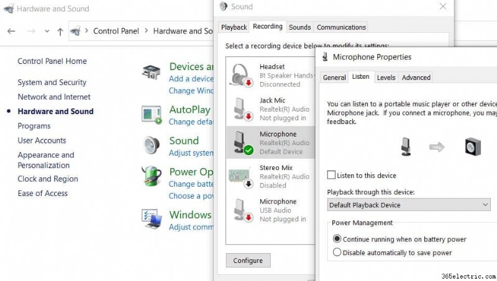
Task: Open the Network and Internet link
Action: click(54, 97)
